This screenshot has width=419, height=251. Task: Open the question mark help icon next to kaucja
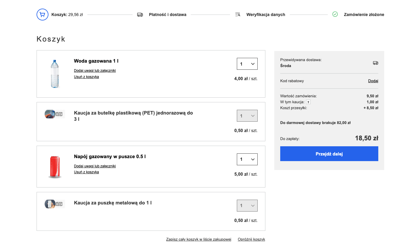coord(308,102)
